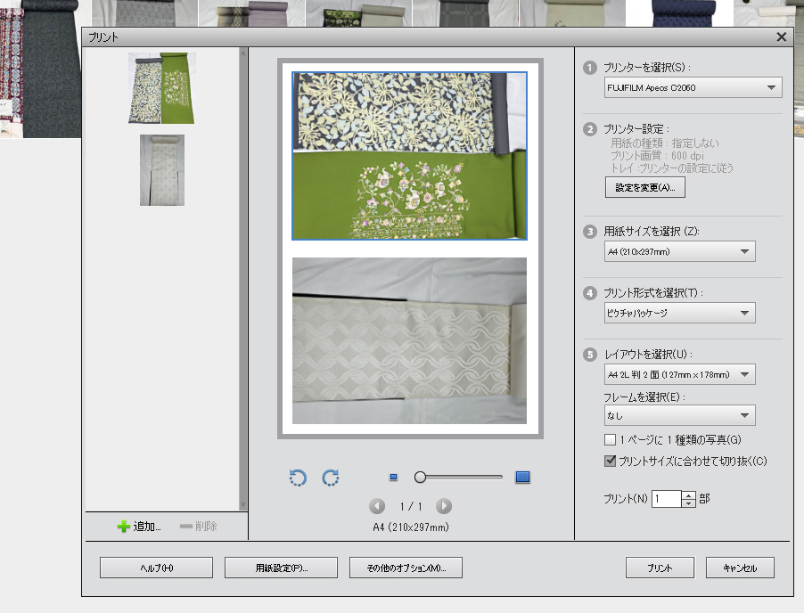
Task: Rotate the photo left (counterclockwise)
Action: click(298, 478)
